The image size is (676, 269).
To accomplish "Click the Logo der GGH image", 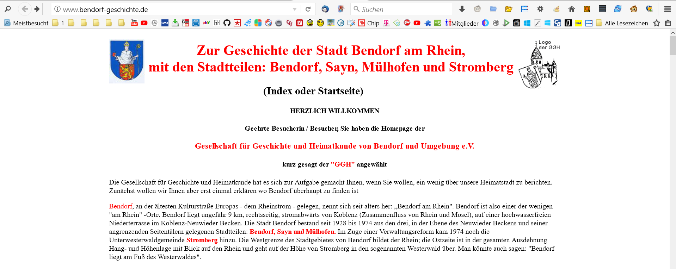I will 539,64.
